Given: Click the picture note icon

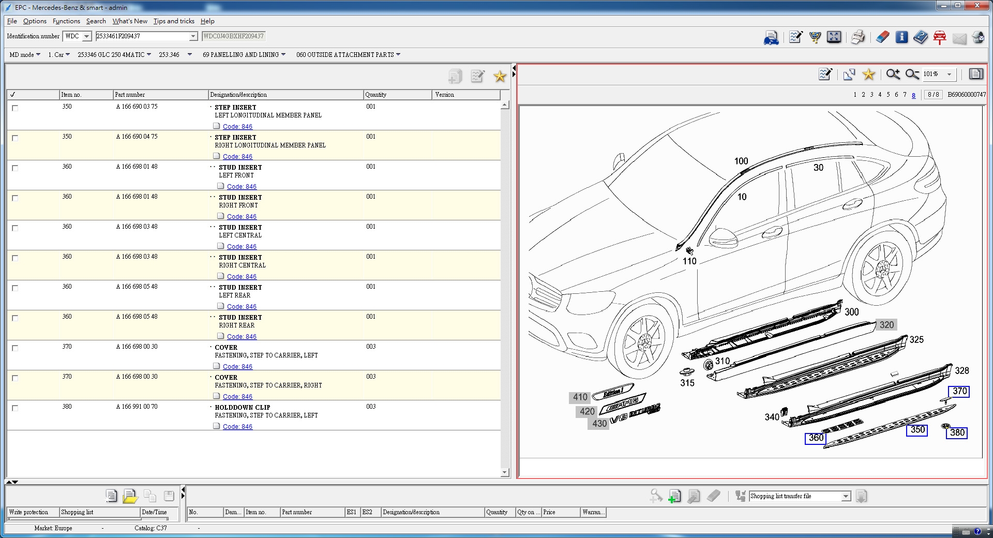Looking at the screenshot, I should [x=825, y=74].
